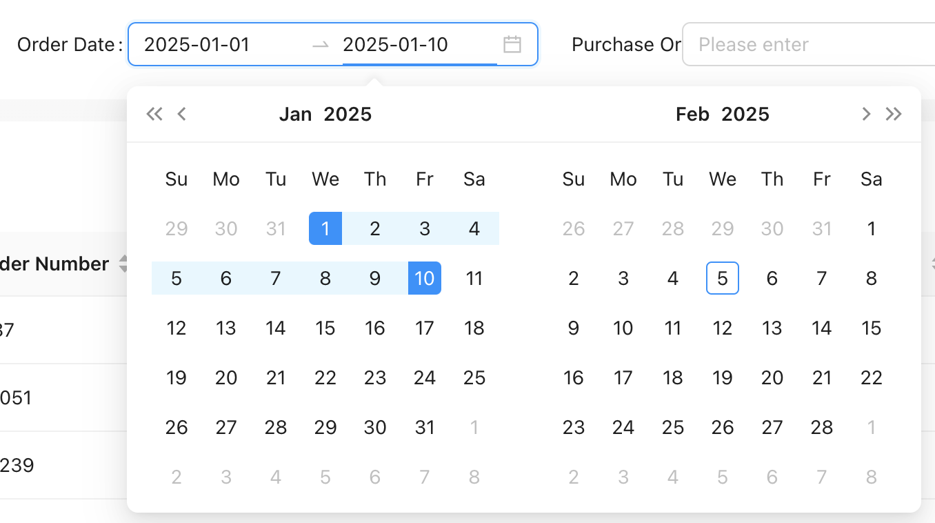This screenshot has width=935, height=523.
Task: Pick February 14 in the right calendar
Action: pyautogui.click(x=822, y=328)
